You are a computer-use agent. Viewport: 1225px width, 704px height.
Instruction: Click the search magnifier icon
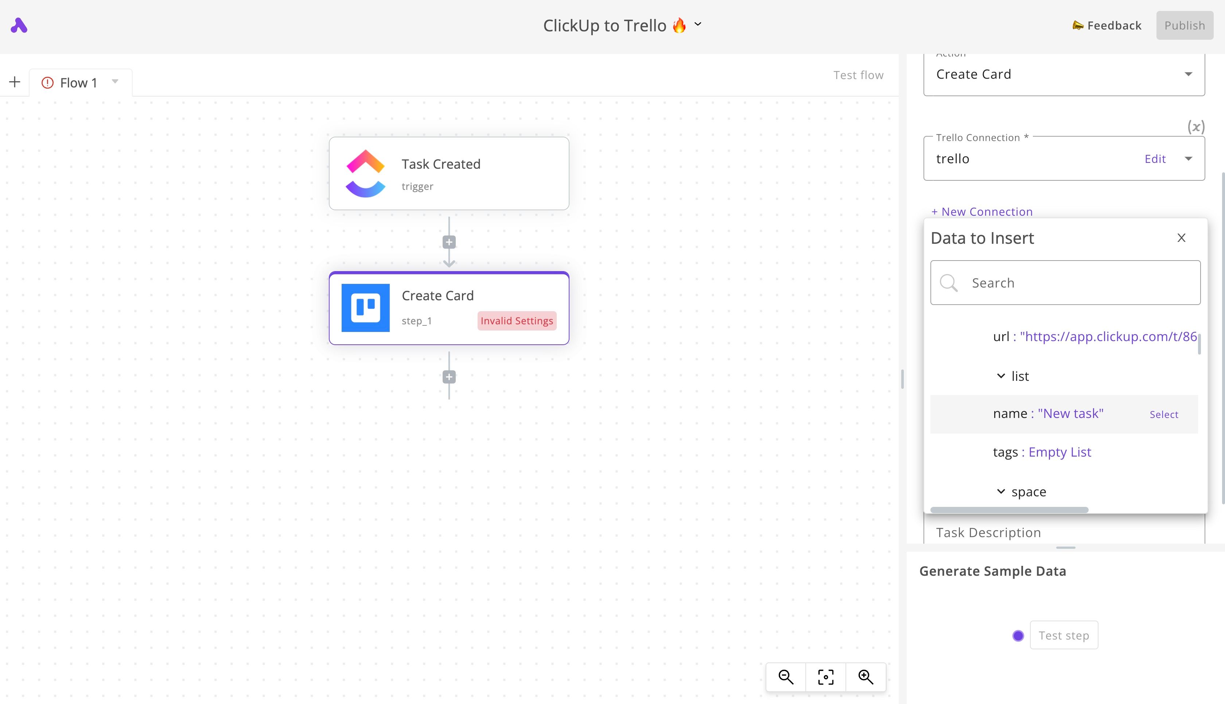pyautogui.click(x=948, y=283)
